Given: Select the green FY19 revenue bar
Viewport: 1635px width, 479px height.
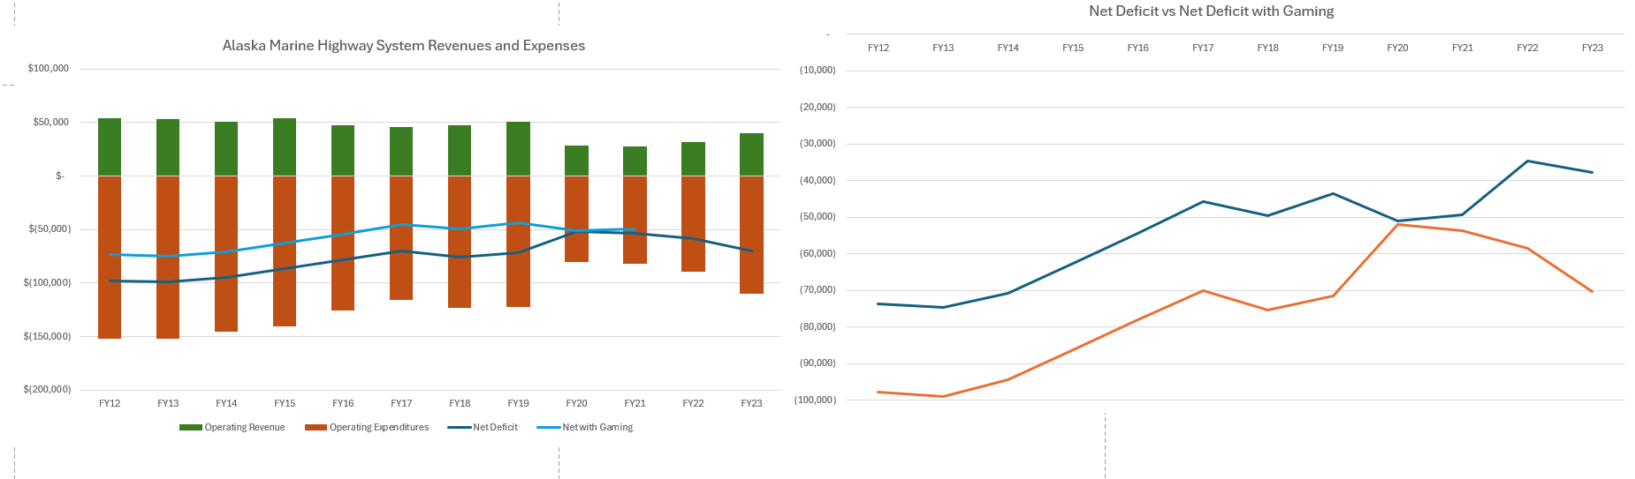Looking at the screenshot, I should click(x=518, y=149).
